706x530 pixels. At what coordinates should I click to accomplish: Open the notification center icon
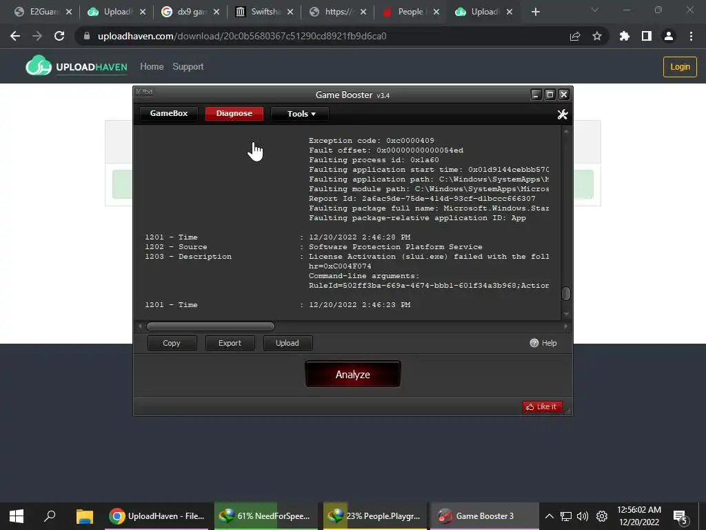(680, 517)
